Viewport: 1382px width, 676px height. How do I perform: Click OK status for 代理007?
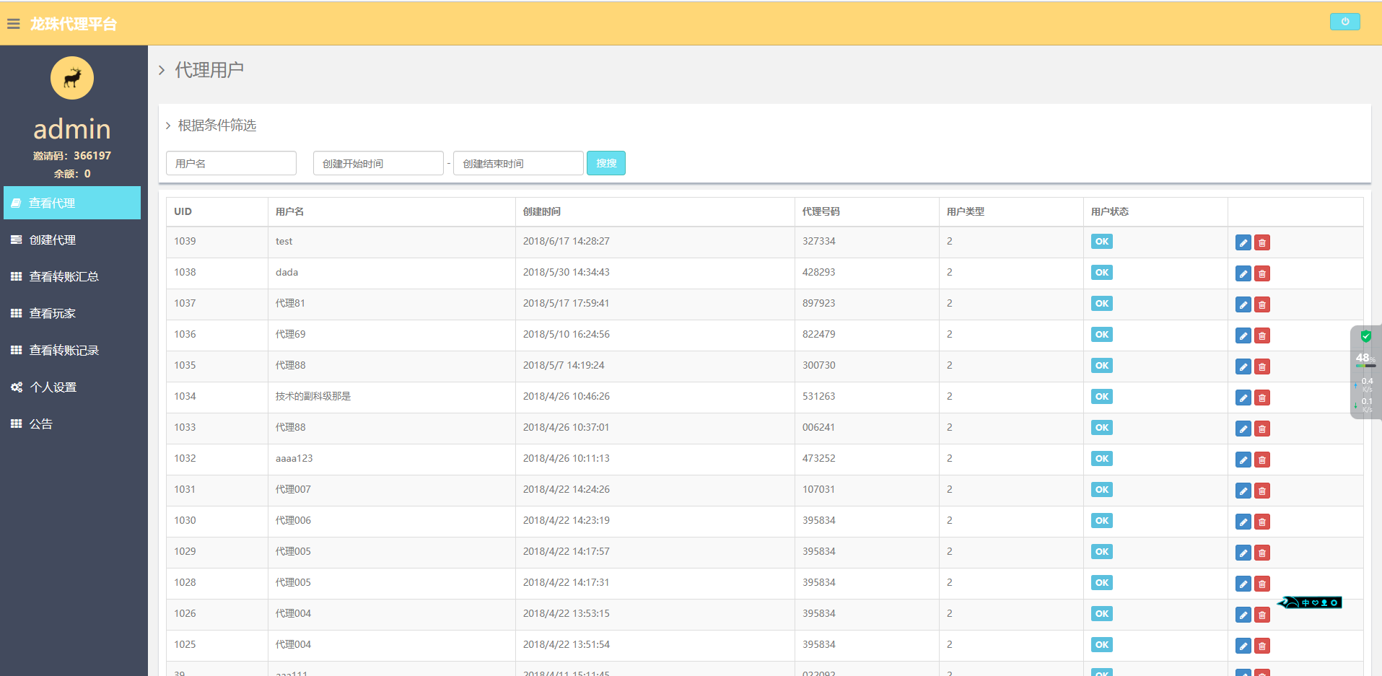click(1101, 490)
